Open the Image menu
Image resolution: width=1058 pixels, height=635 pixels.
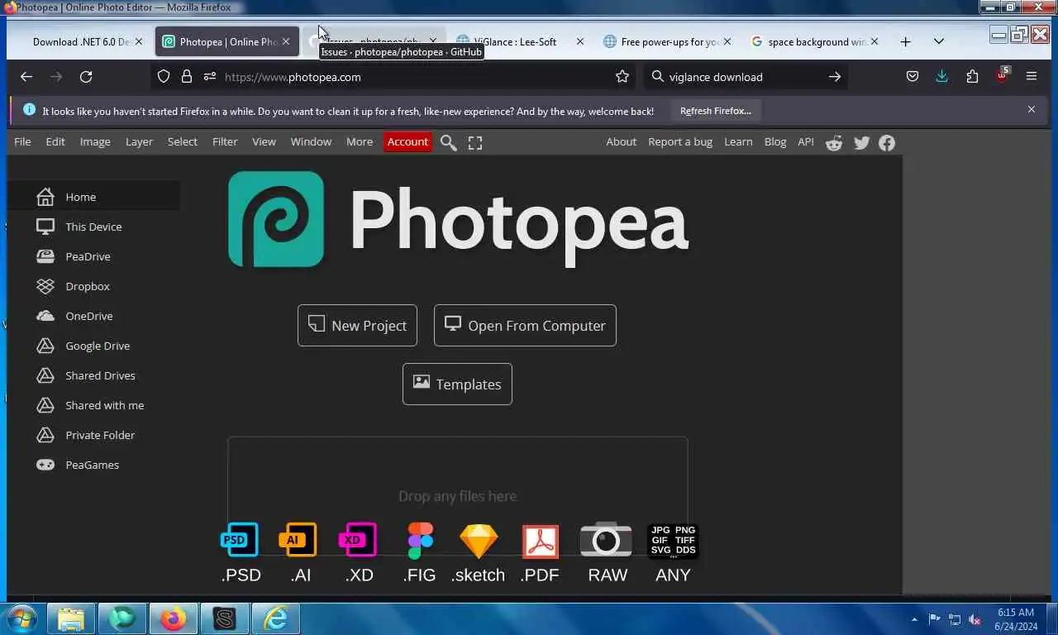[95, 141]
